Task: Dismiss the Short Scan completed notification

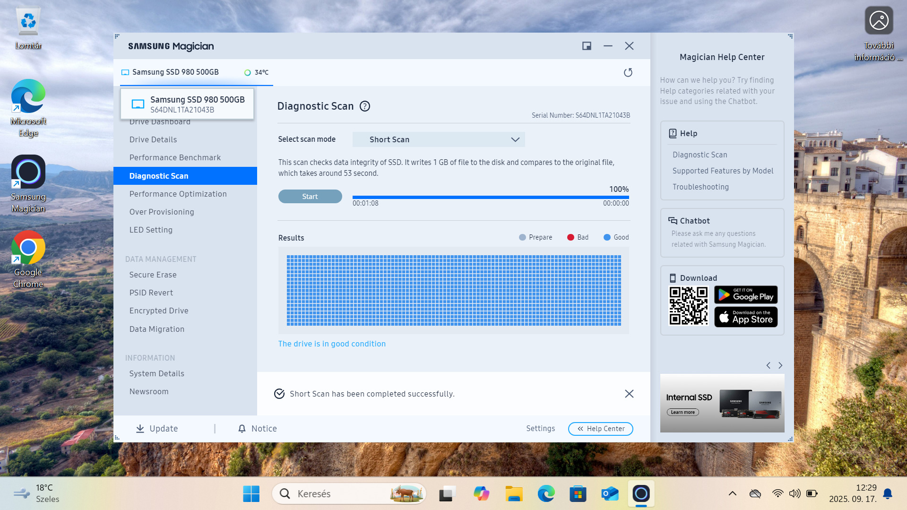Action: tap(629, 394)
